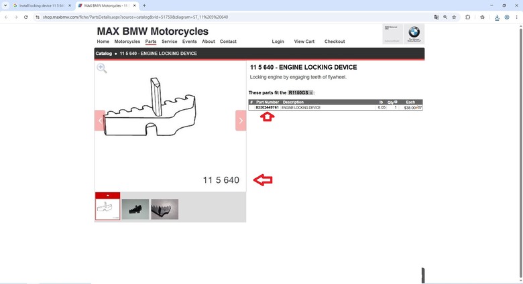The image size is (523, 284).
Task: Go forward in browser history
Action: tap(15, 17)
